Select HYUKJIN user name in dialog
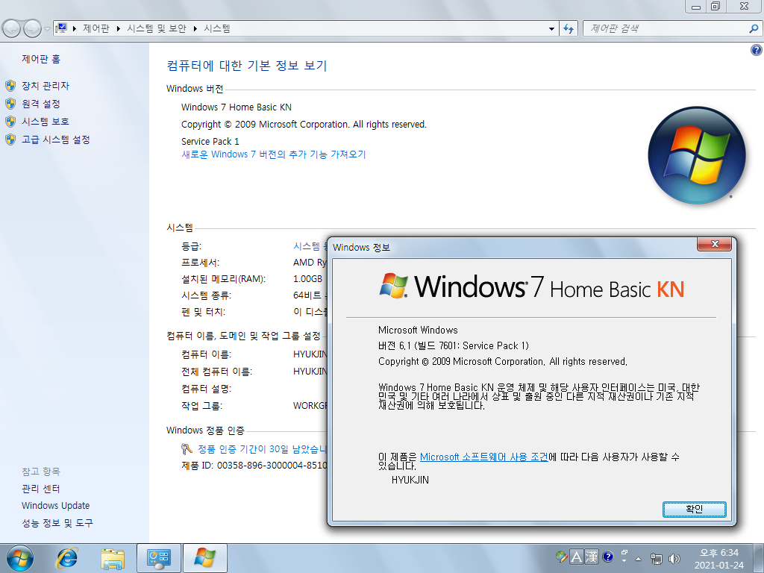The width and height of the screenshot is (764, 573). (410, 480)
